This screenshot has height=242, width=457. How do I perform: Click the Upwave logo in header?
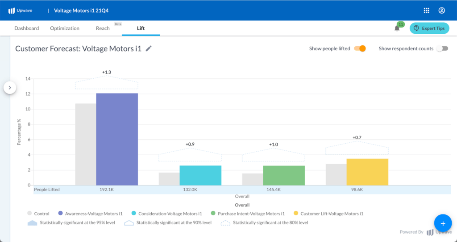[20, 11]
